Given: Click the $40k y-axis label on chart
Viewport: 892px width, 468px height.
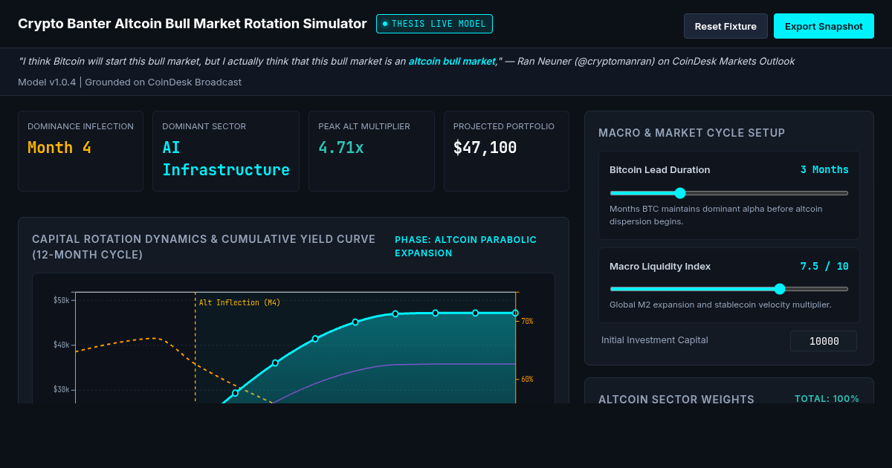Looking at the screenshot, I should [62, 345].
